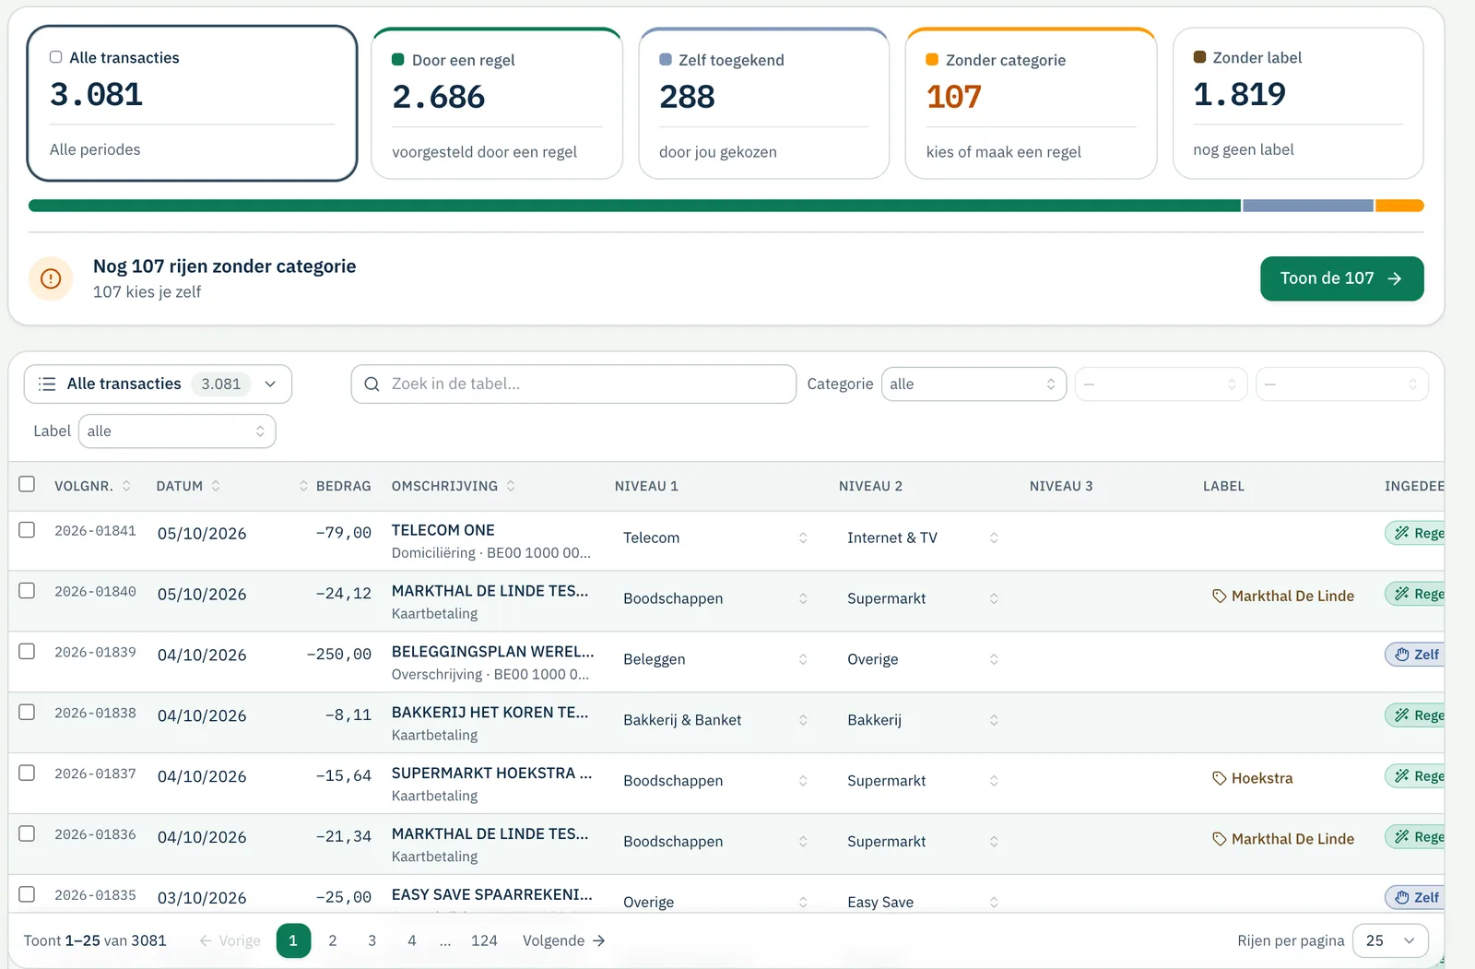
Task: Click the Volgnr. column sort arrows
Action: click(126, 486)
